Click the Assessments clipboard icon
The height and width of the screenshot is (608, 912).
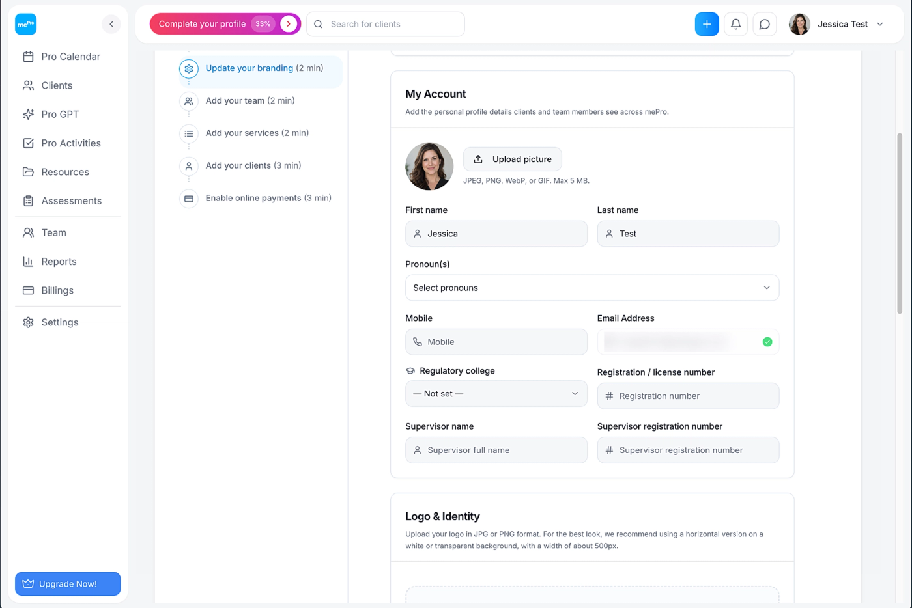coord(28,200)
